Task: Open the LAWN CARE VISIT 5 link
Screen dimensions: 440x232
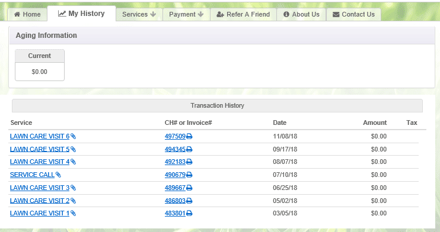Action: click(x=40, y=149)
